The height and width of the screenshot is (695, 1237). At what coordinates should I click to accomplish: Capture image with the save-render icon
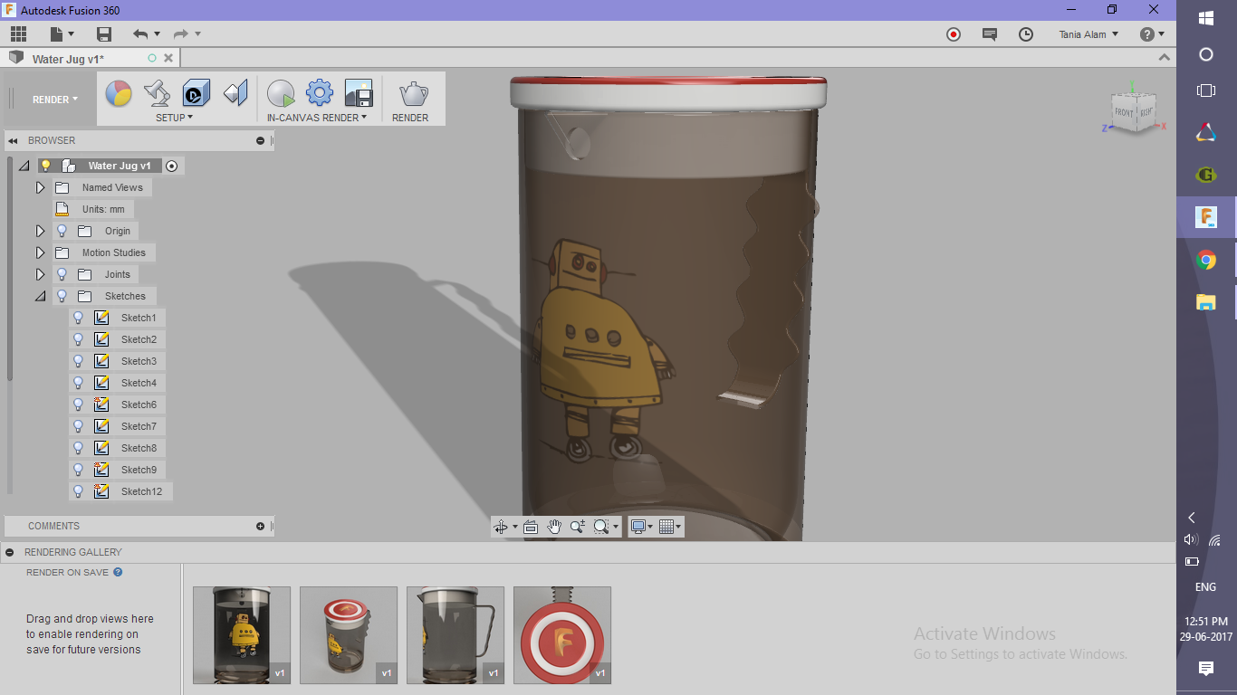[x=359, y=92]
